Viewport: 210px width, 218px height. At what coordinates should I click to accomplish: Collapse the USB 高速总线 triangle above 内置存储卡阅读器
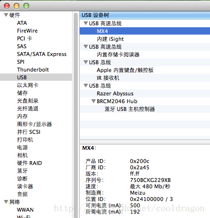pos(86,47)
